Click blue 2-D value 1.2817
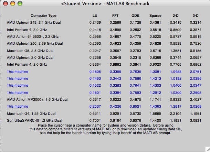This screenshot has height=152, width=210. click(176, 107)
